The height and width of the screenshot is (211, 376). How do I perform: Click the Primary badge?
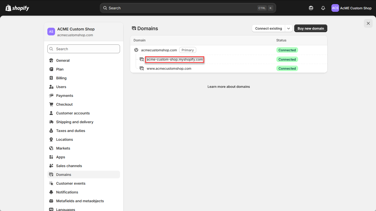click(188, 50)
